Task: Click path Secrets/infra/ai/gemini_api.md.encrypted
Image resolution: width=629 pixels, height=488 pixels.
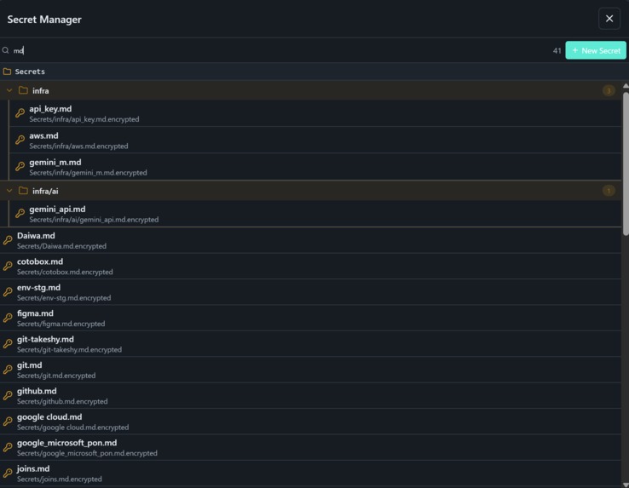Action: pyautogui.click(x=94, y=220)
